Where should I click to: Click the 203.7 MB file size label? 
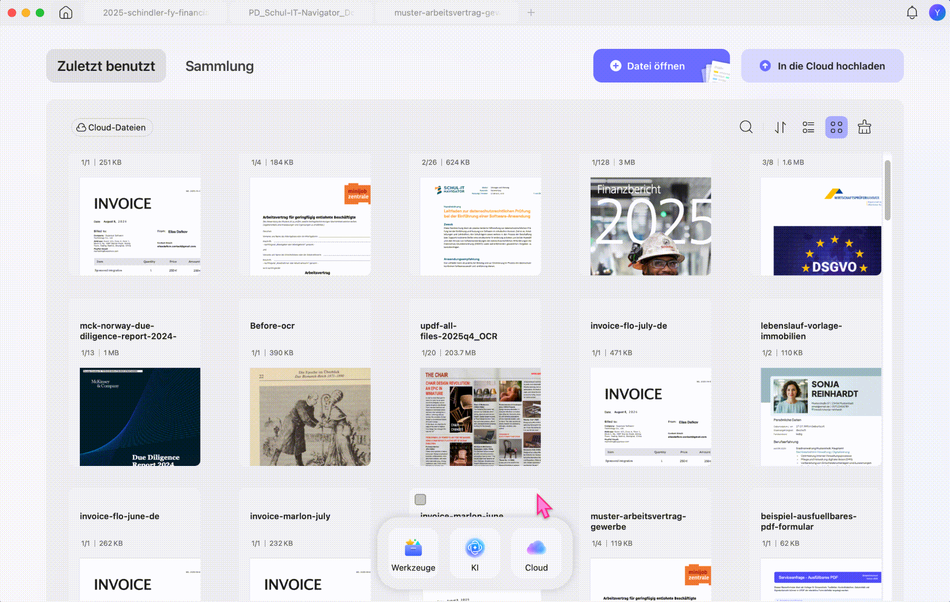pyautogui.click(x=460, y=353)
